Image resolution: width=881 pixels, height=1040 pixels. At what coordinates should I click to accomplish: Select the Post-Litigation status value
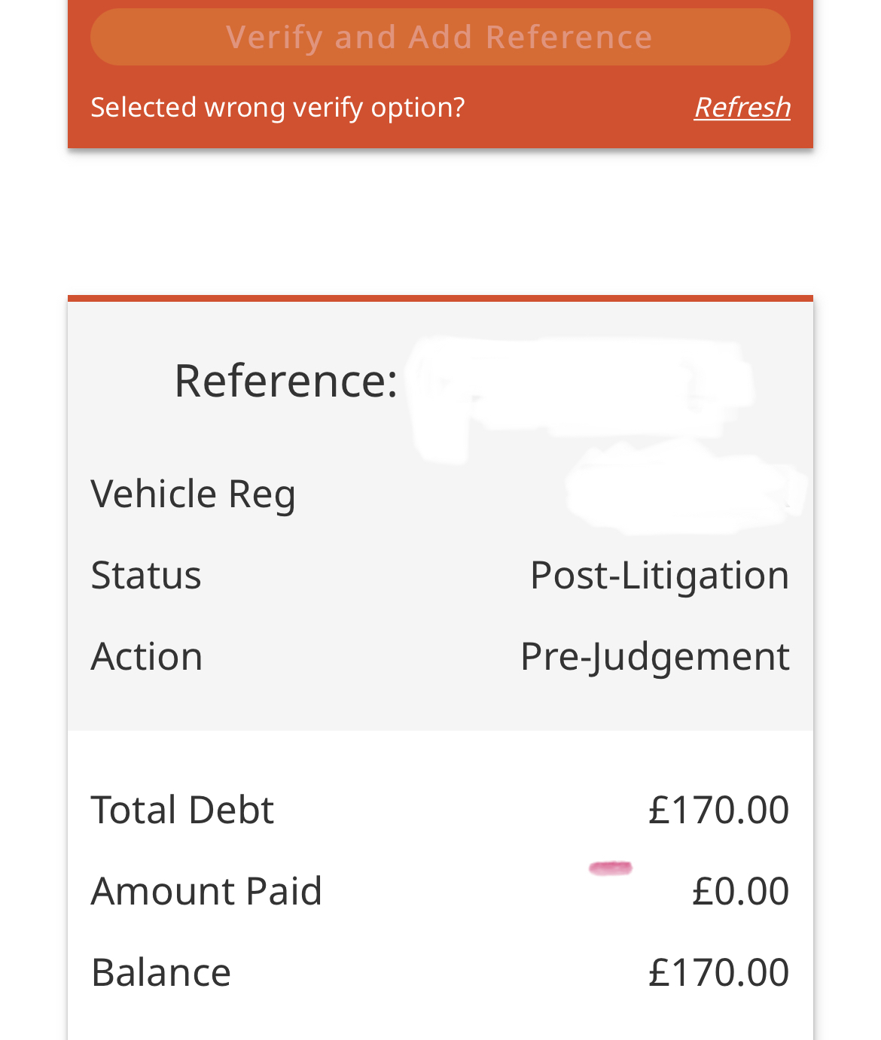(659, 575)
